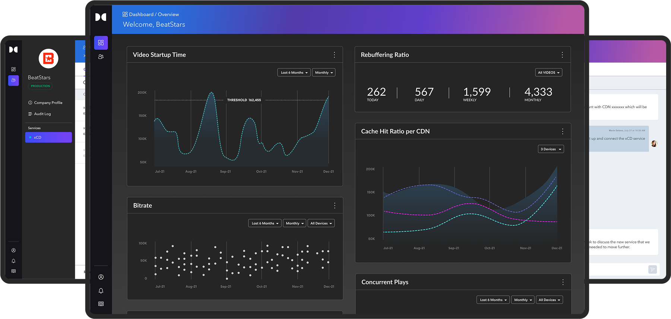The image size is (671, 319).
Task: Open notifications bell in main sidebar
Action: [101, 291]
